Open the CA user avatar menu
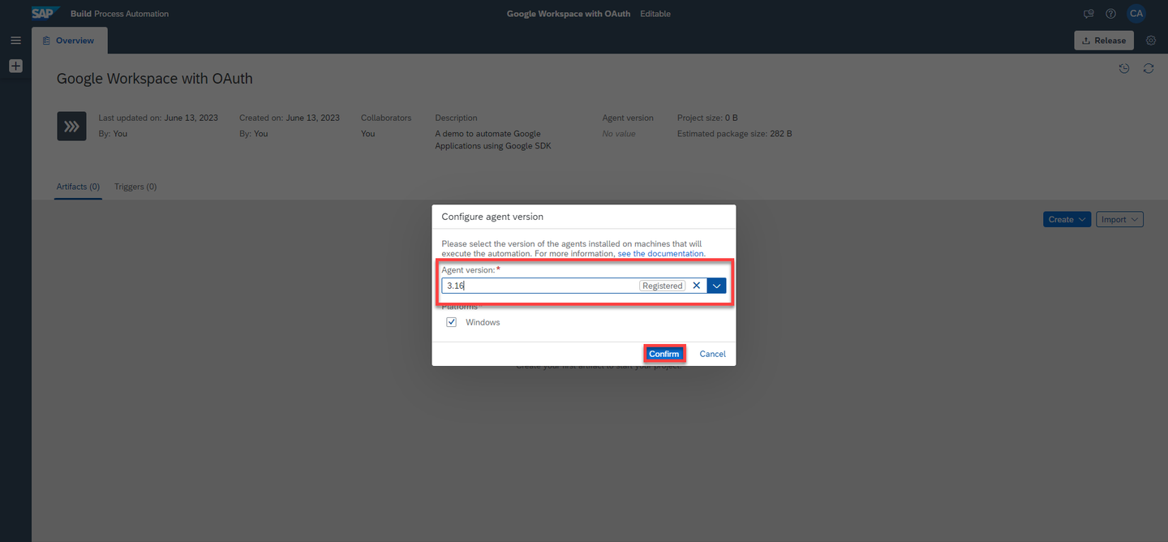This screenshot has height=542, width=1168. point(1136,13)
